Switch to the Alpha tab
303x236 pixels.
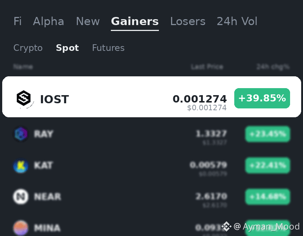[48, 21]
